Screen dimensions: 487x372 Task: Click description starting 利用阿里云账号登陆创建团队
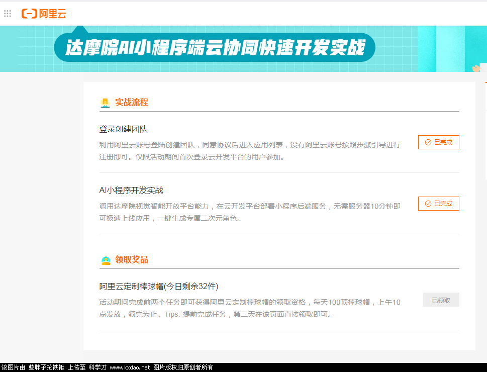(250, 151)
